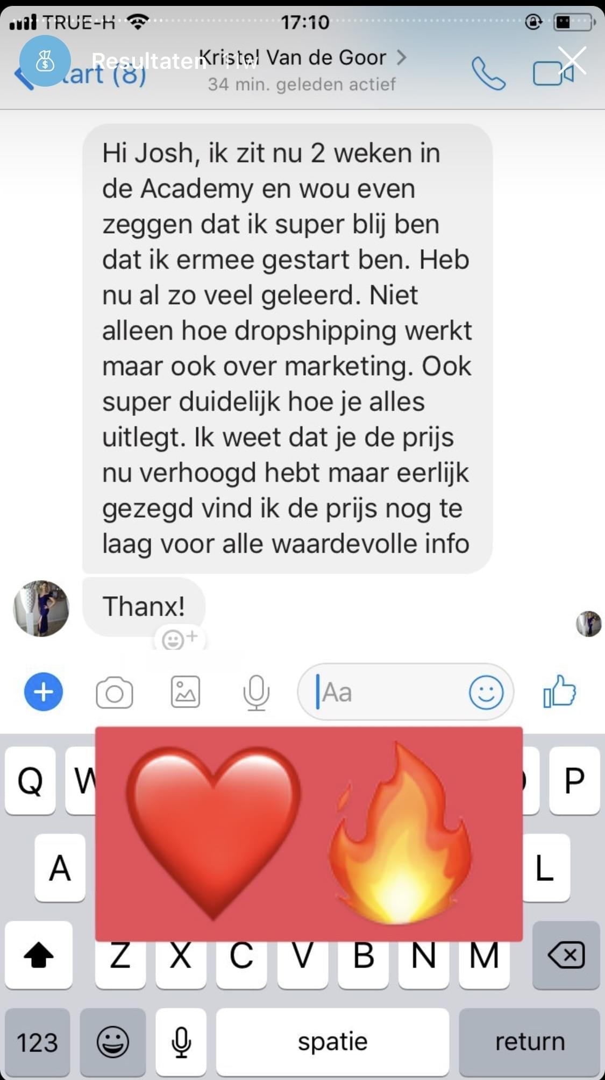Tap the spatie space bar
Image resolution: width=605 pixels, height=1080 pixels.
333,1042
